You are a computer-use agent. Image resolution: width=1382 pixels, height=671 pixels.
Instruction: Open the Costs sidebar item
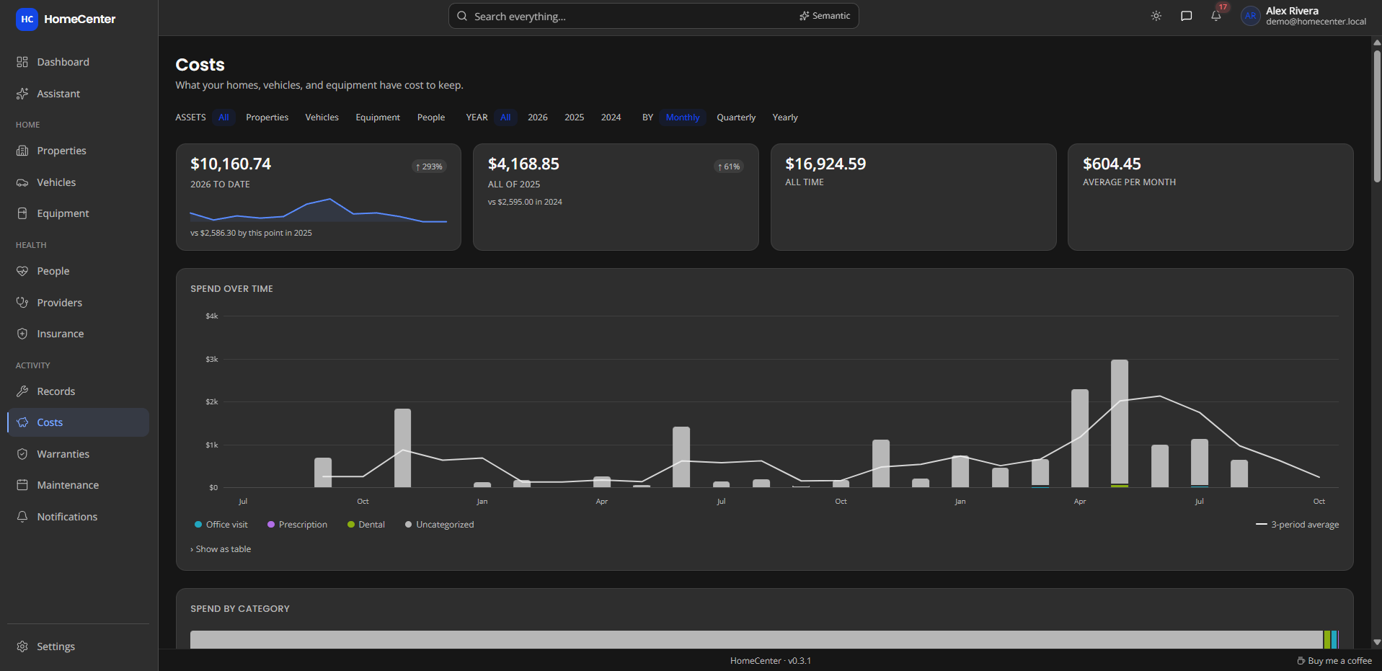[x=78, y=422]
